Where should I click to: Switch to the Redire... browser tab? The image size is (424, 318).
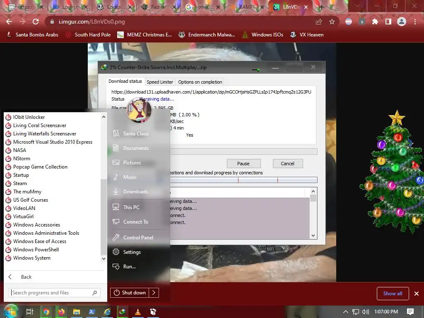click(158, 7)
